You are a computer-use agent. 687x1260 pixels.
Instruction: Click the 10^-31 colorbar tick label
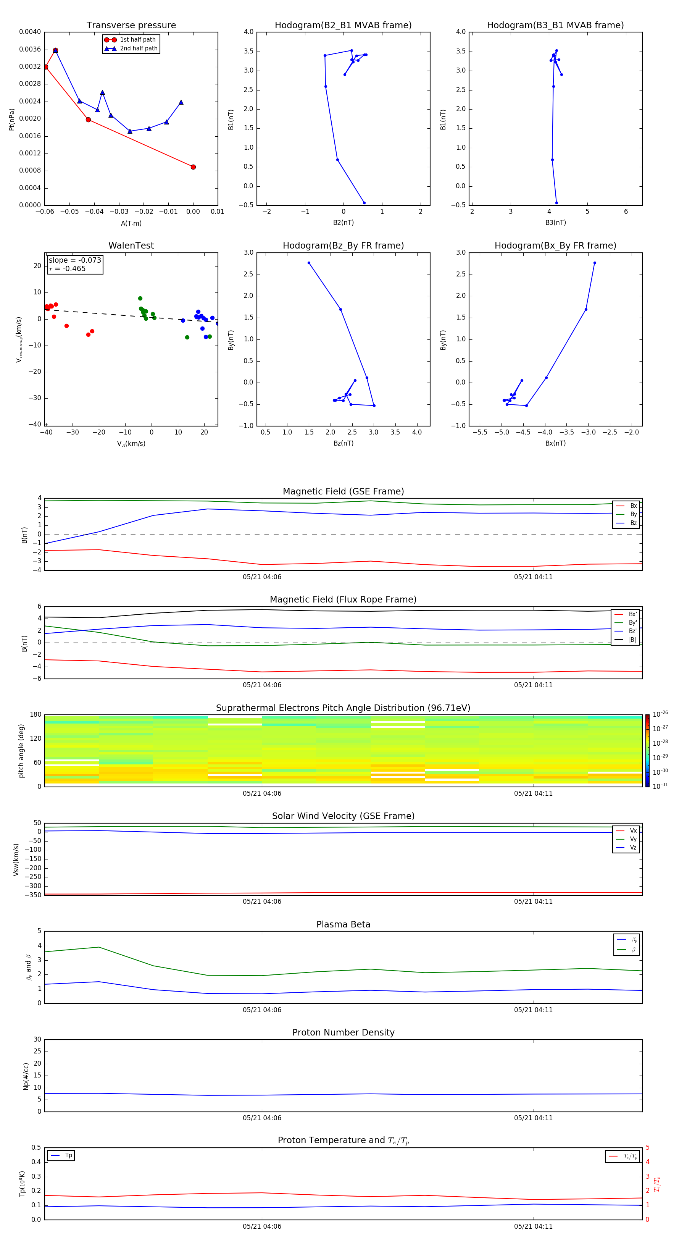(x=660, y=786)
